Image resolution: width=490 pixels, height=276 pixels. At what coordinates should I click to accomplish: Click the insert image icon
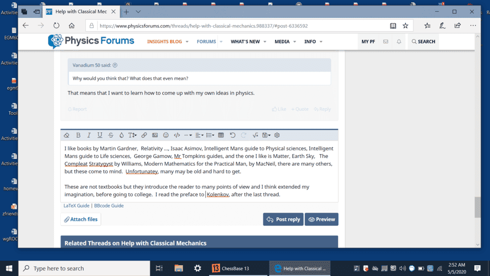point(155,135)
